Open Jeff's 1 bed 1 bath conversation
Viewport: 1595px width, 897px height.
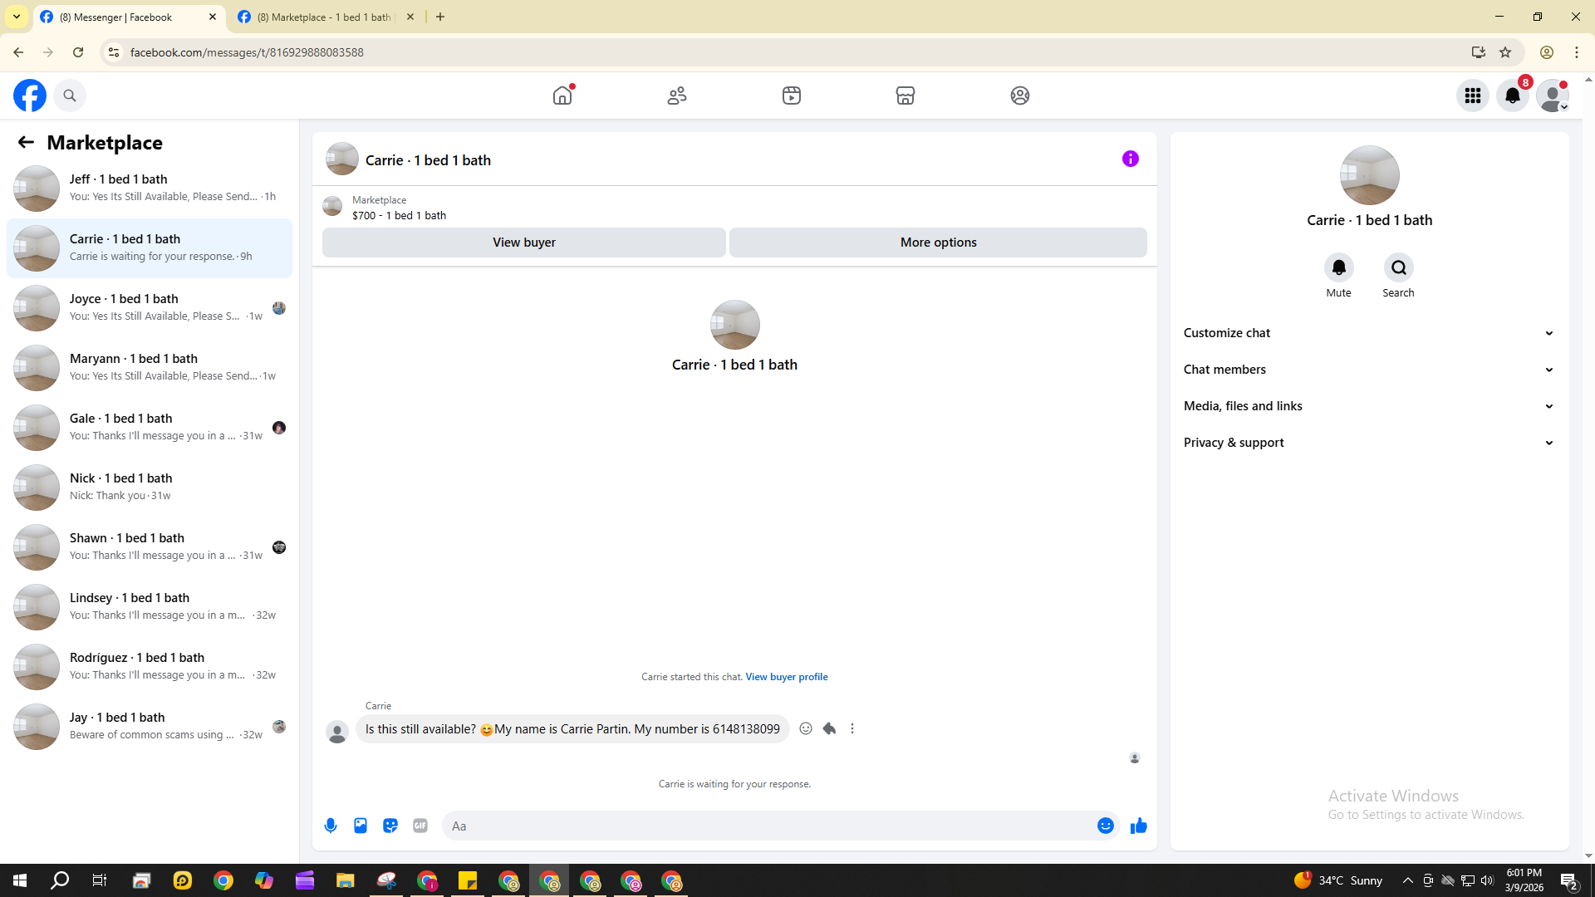tap(150, 188)
